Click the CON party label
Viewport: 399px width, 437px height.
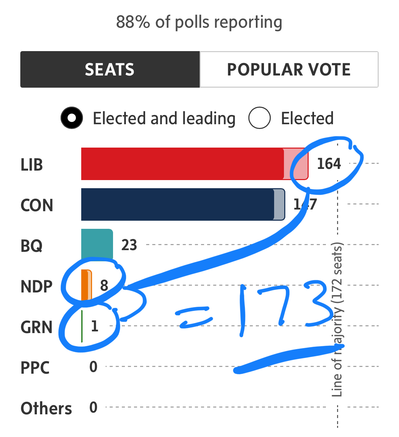point(37,205)
